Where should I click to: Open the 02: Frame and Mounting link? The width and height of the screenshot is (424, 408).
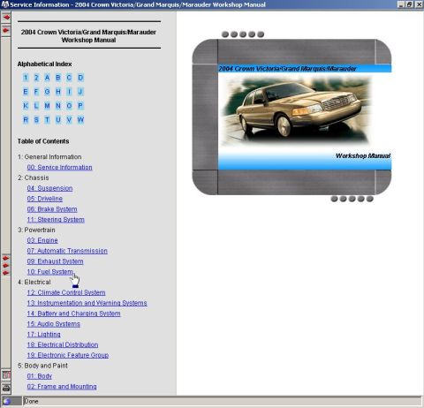click(x=62, y=387)
